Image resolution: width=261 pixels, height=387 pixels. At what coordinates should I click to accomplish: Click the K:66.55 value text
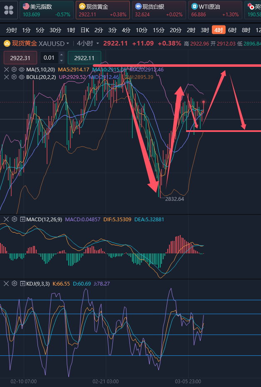point(61,284)
